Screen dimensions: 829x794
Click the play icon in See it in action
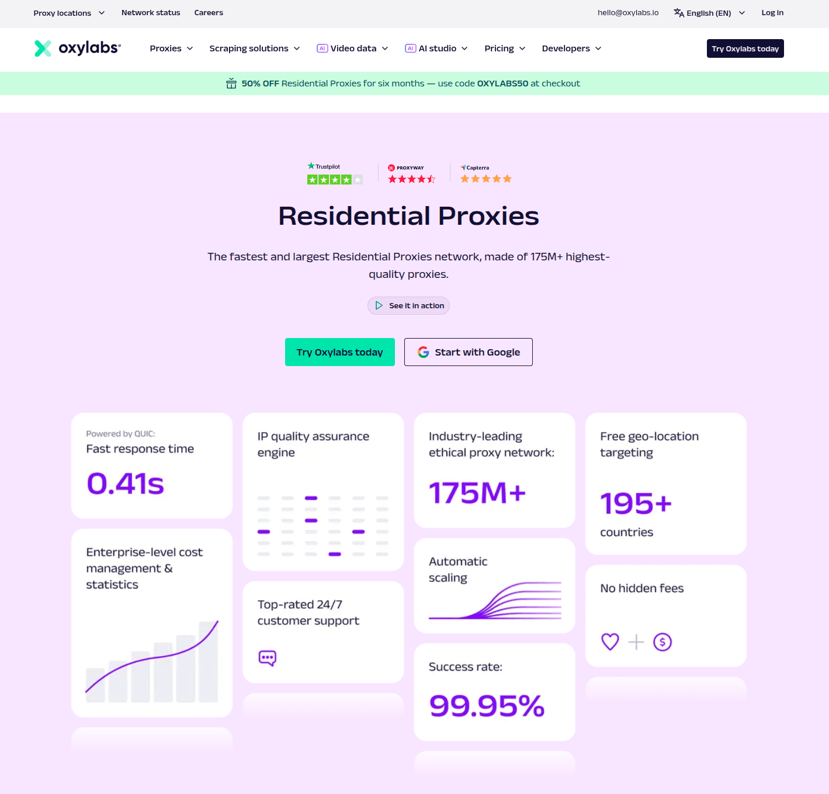pos(379,305)
